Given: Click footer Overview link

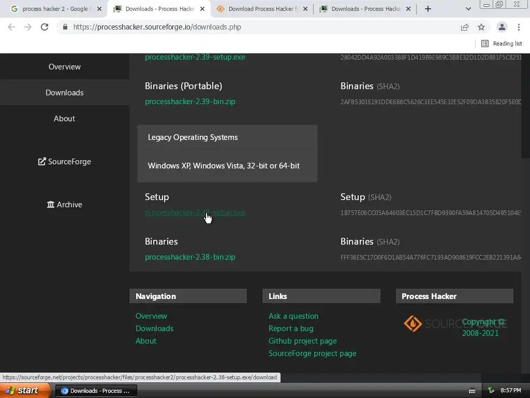Looking at the screenshot, I should [151, 316].
